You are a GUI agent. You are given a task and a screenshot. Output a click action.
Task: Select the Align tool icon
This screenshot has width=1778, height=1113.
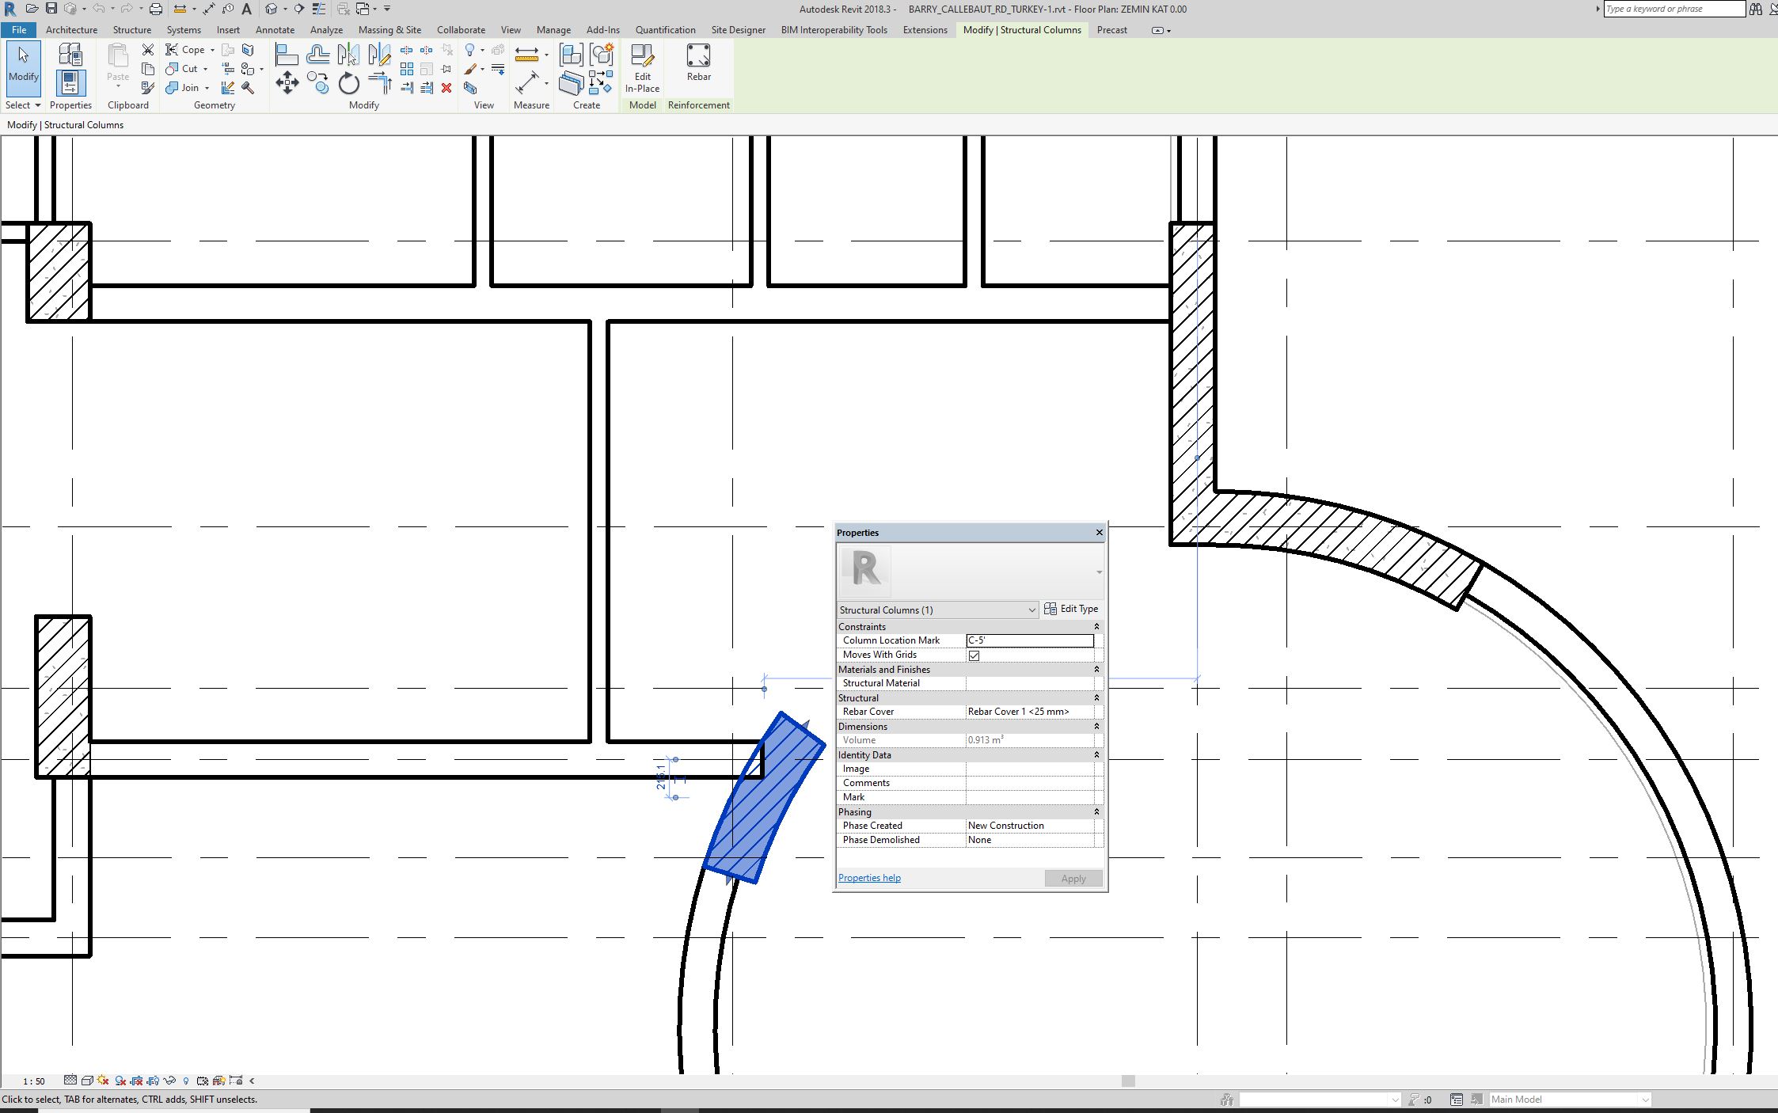click(286, 55)
